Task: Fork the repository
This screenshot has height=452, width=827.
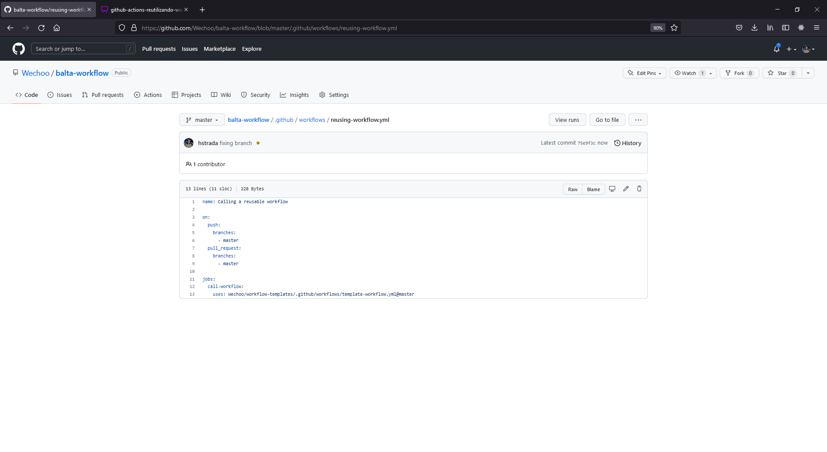Action: coord(740,73)
